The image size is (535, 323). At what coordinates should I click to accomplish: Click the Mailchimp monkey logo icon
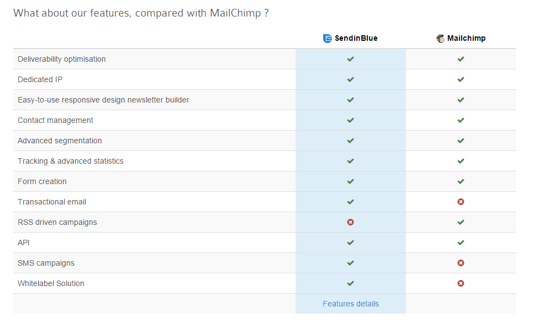coord(440,38)
